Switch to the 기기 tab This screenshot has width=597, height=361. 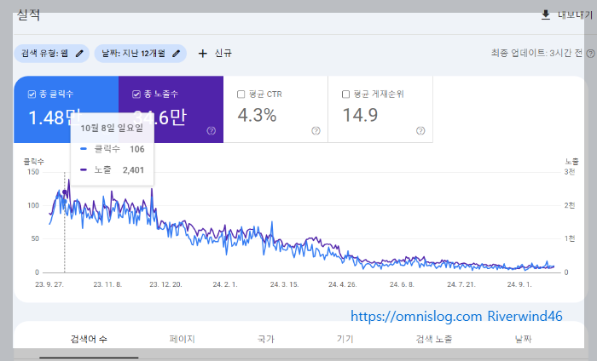tap(345, 339)
